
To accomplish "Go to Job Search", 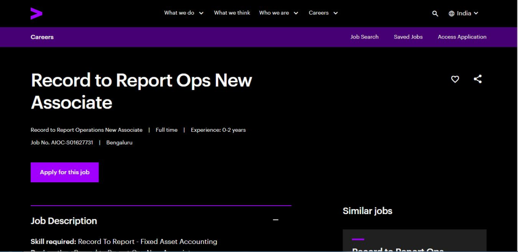I will 364,37.
